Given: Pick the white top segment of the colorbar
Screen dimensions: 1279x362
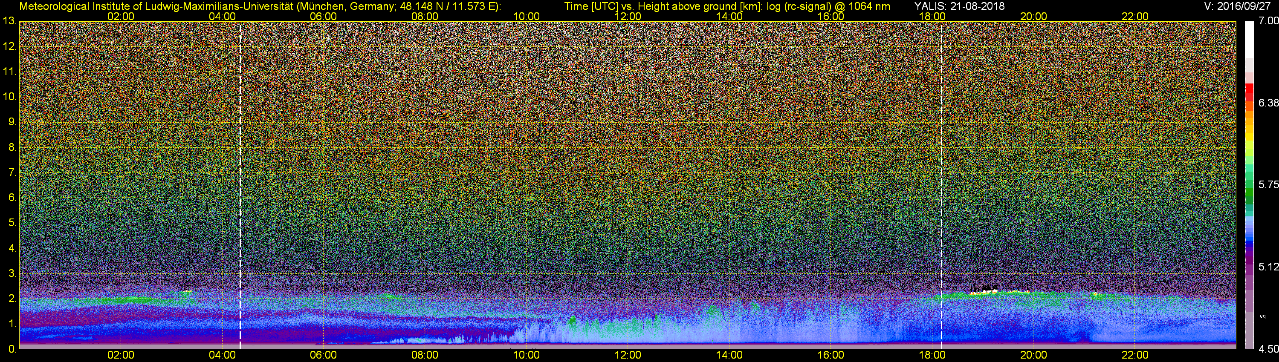Looking at the screenshot, I should 1249,40.
